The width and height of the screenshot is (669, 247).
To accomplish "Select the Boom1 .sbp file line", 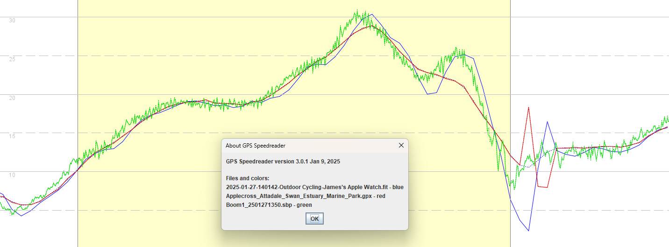I will click(269, 205).
